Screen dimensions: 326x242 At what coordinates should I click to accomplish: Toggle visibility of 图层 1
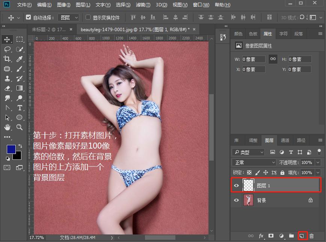[x=236, y=185]
